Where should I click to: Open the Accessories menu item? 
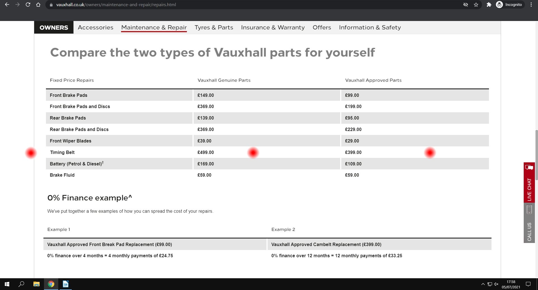pyautogui.click(x=96, y=27)
